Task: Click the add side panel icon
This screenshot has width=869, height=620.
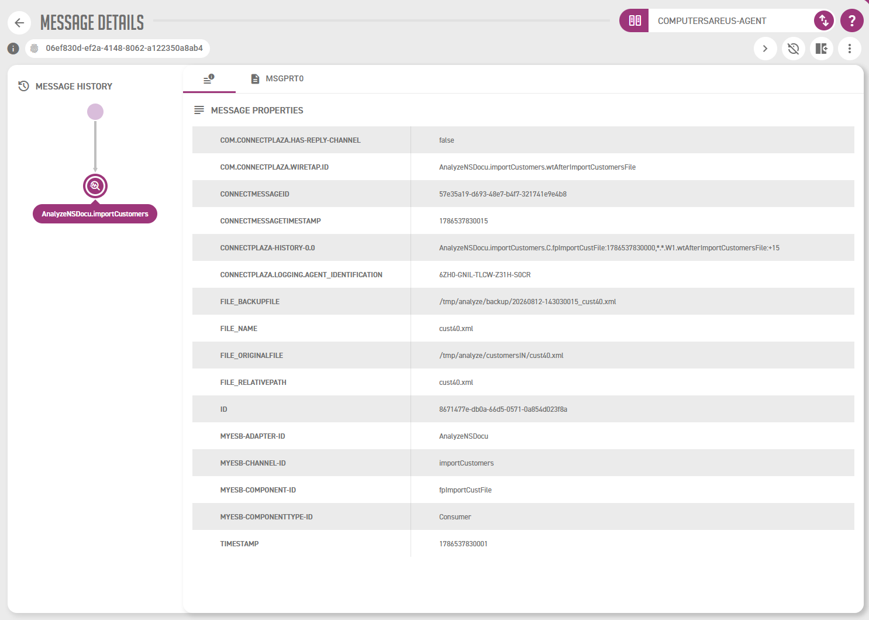Action: point(822,49)
